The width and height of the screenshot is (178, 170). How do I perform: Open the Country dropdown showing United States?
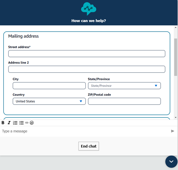(49, 101)
